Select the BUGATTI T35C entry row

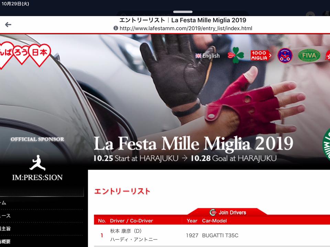(x=212, y=235)
